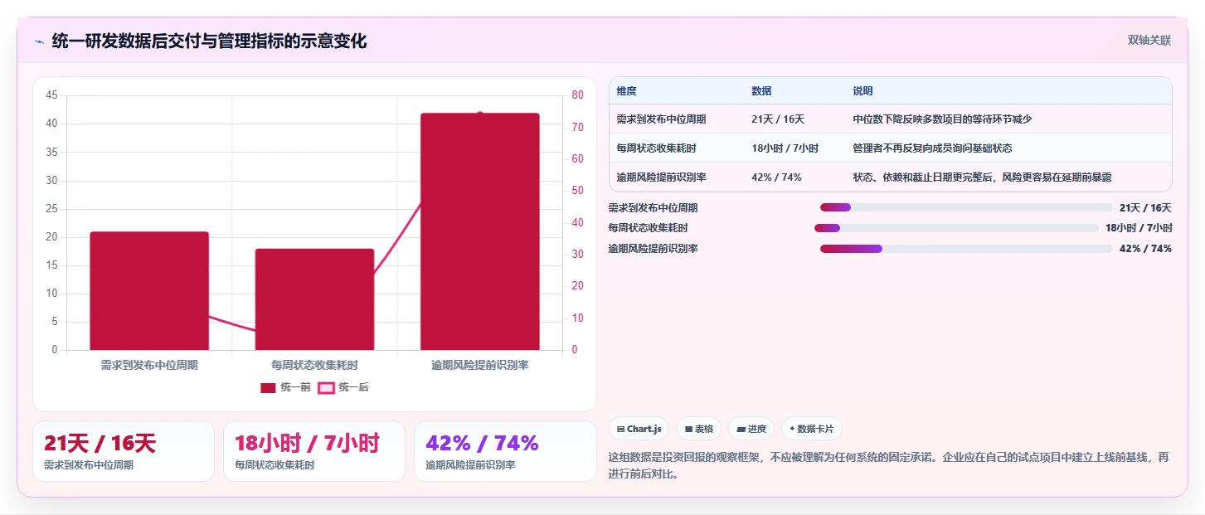The height and width of the screenshot is (515, 1205).
Task: Open the 18小时 / 7小时 data card
Action: coord(314,451)
